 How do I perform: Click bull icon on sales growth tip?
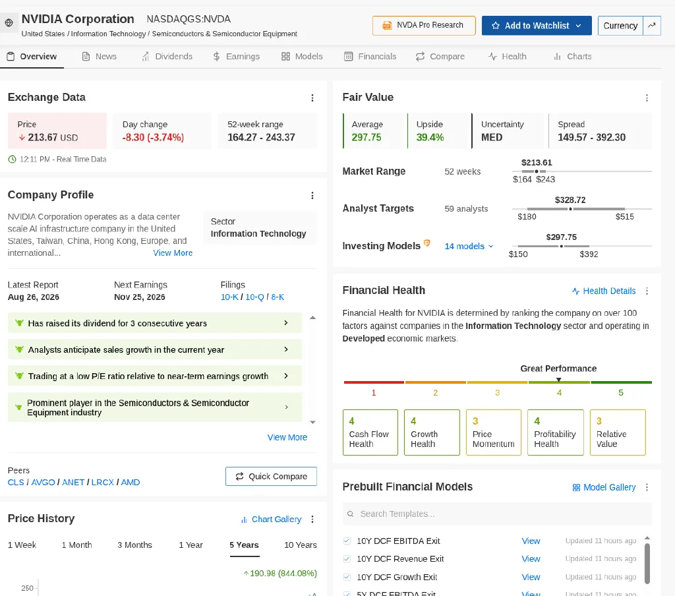click(19, 349)
